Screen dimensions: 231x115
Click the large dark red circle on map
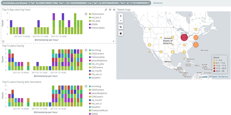184,37
